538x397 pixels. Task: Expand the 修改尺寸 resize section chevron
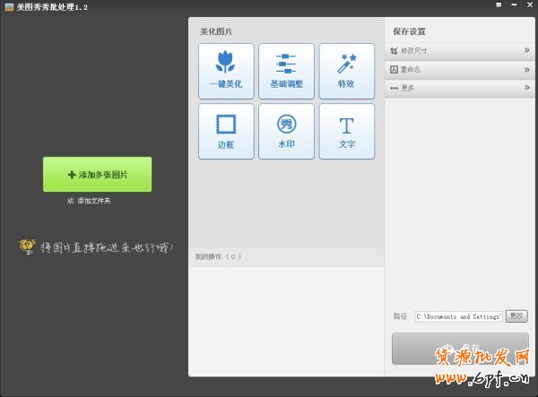click(x=527, y=51)
